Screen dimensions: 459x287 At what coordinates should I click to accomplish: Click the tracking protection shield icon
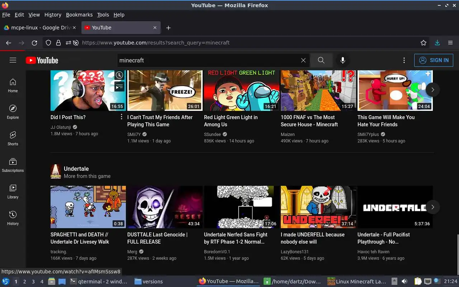48,43
